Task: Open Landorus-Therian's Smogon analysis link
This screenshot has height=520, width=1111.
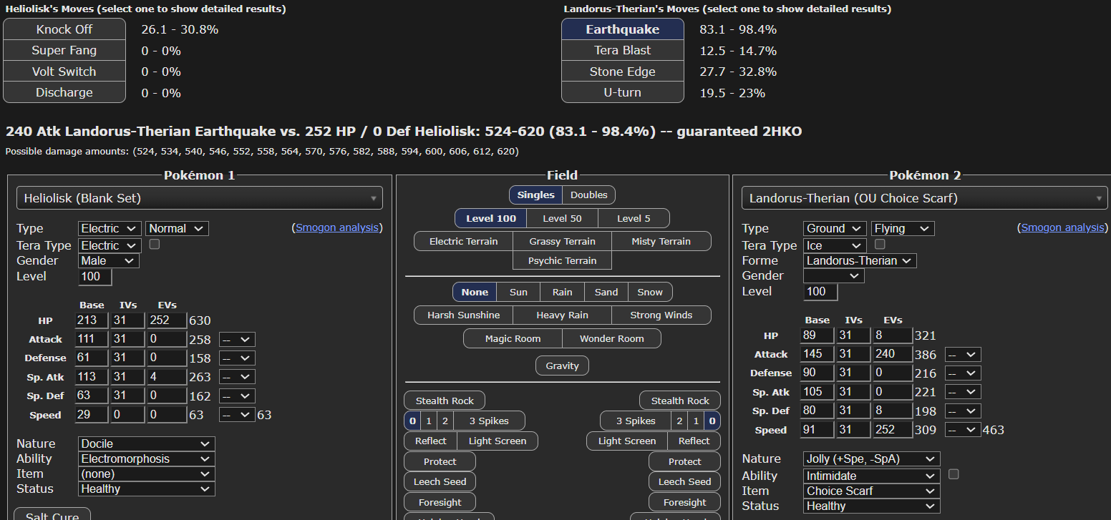Action: pyautogui.click(x=1063, y=227)
